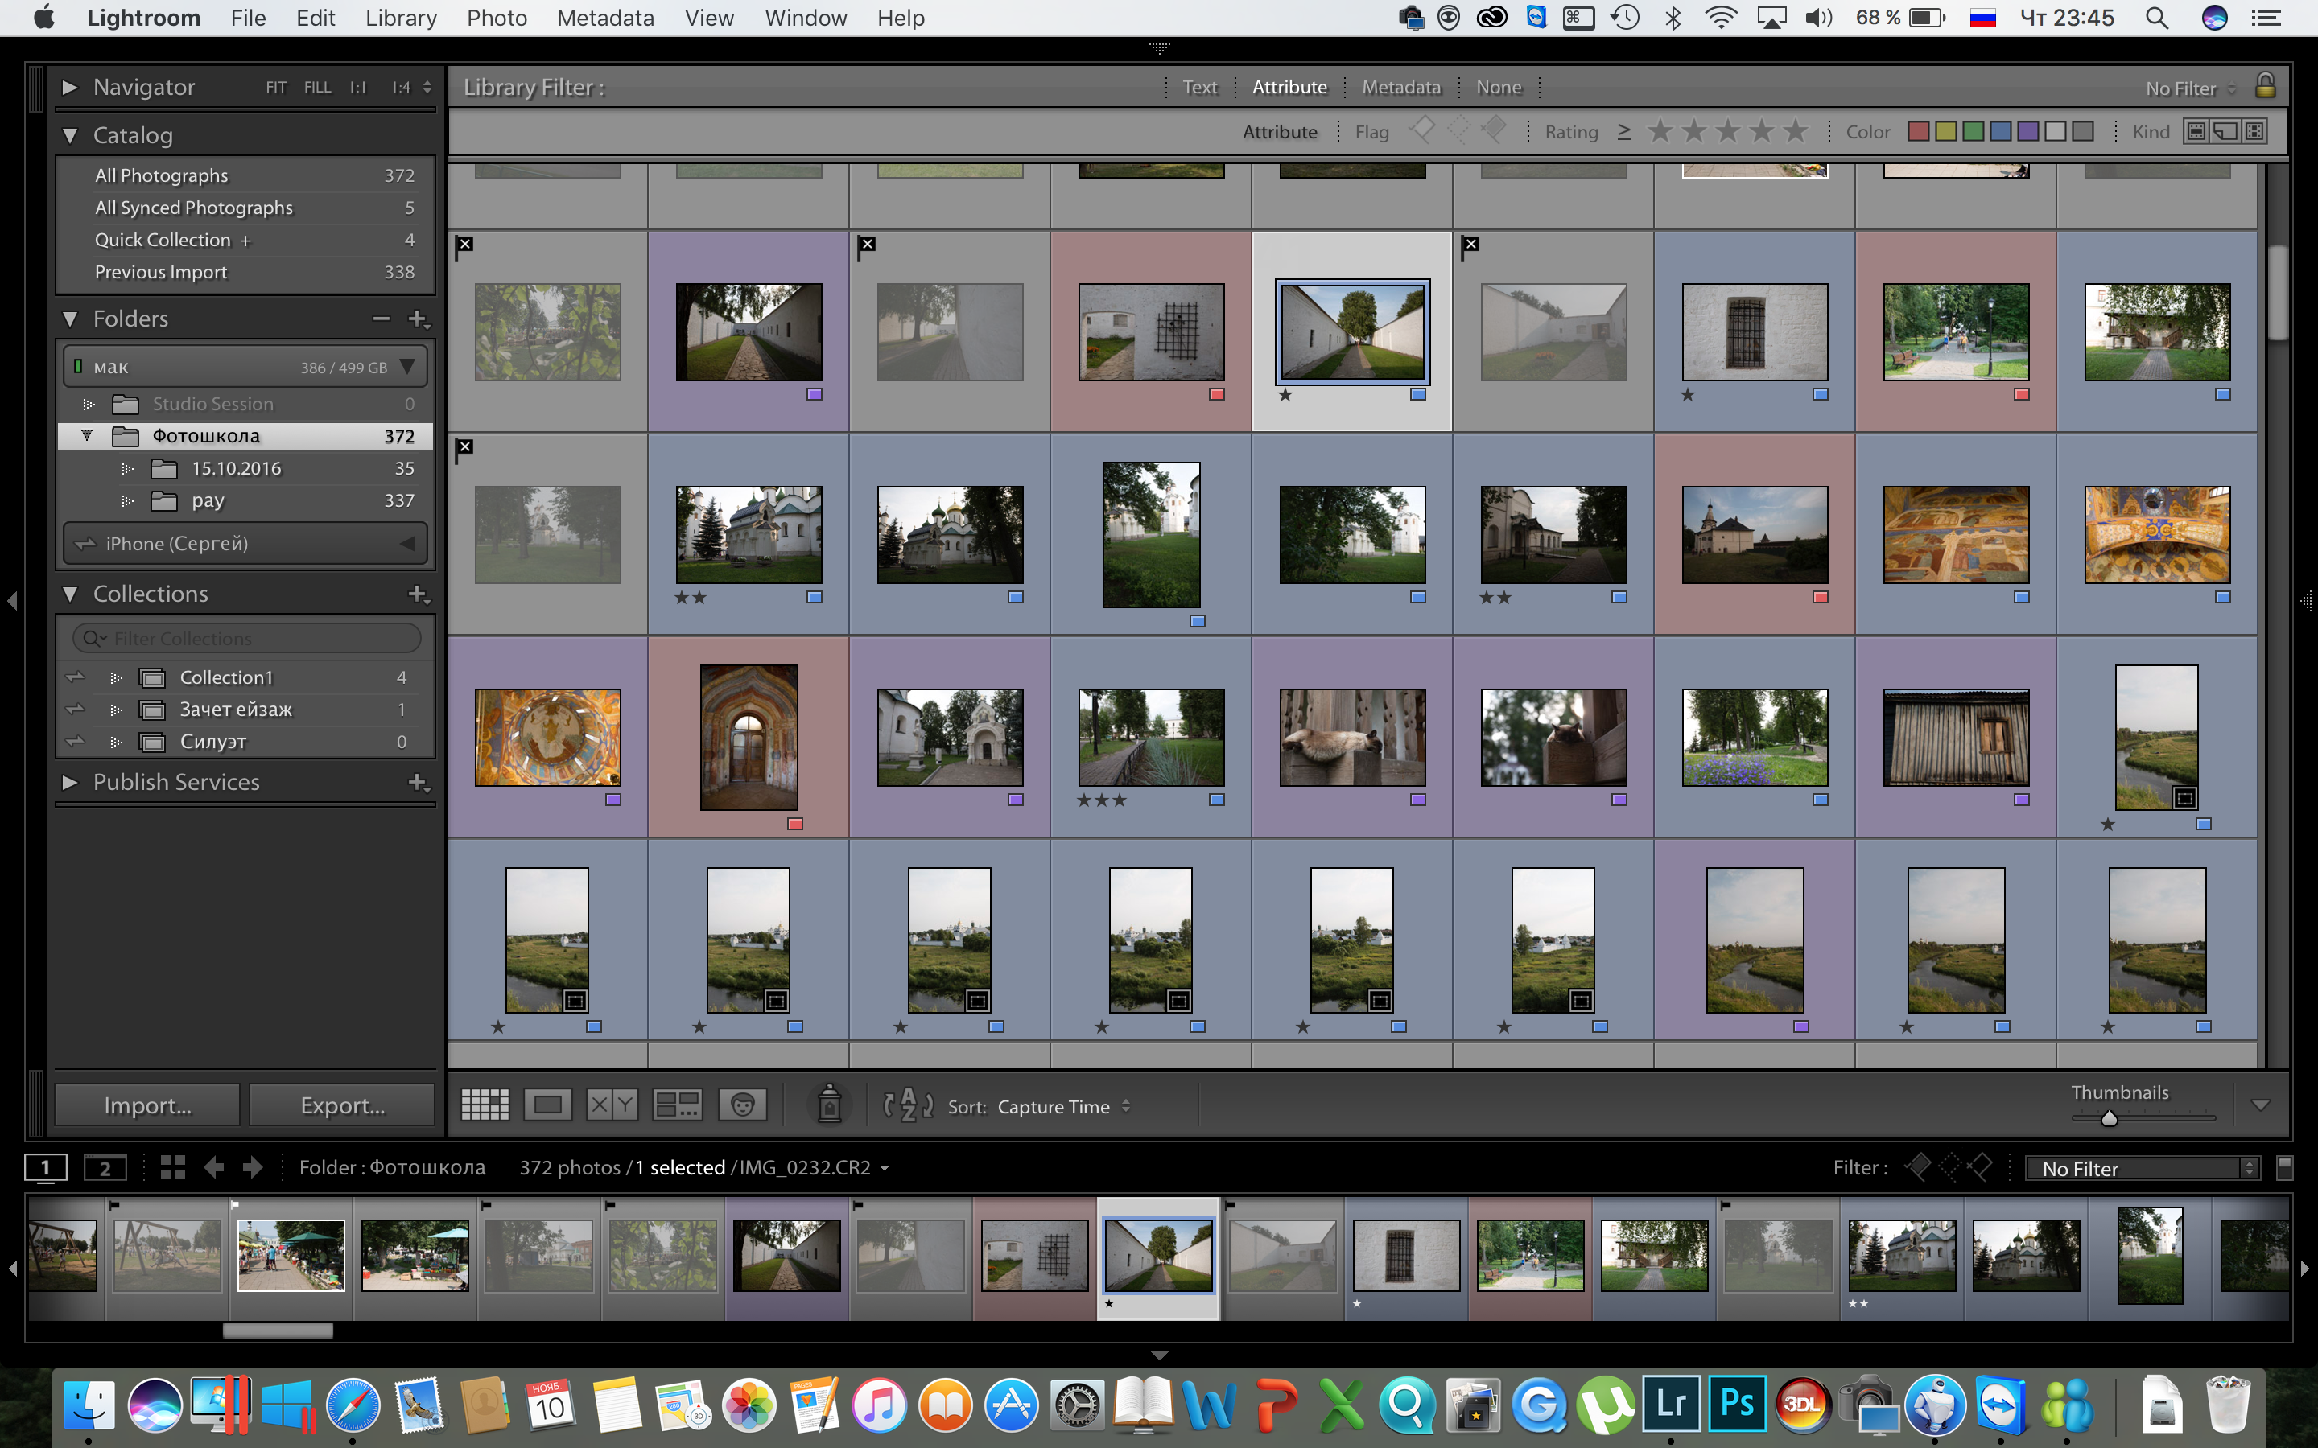
Task: Switch to Loupe view icon
Action: [x=548, y=1105]
